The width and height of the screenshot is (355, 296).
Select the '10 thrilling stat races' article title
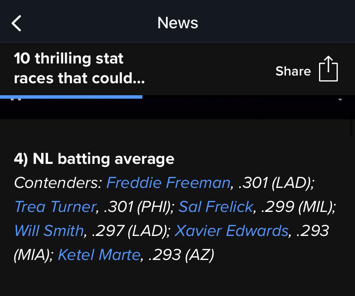tap(79, 68)
